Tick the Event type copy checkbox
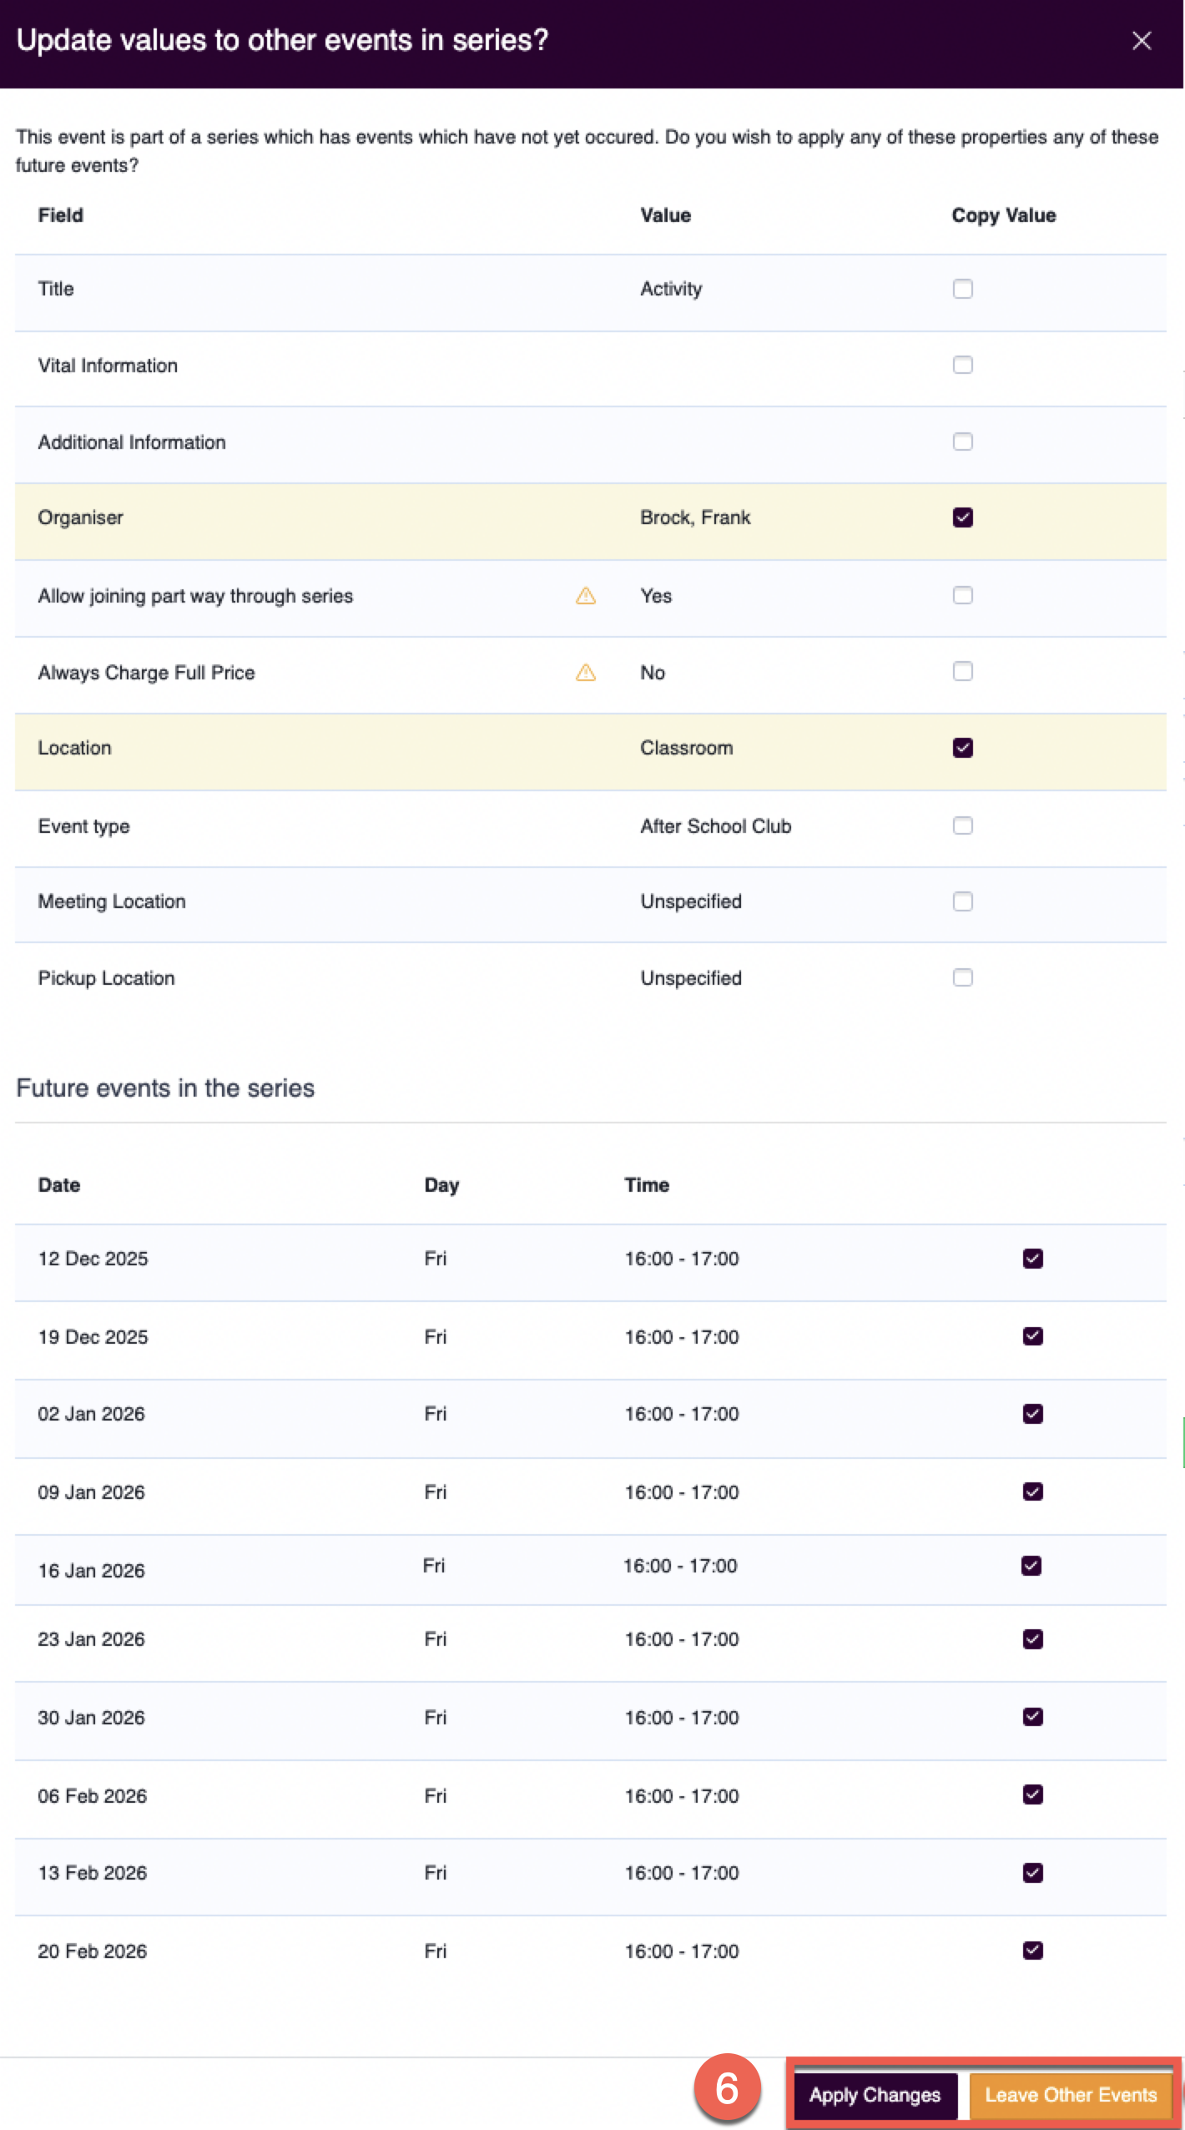Image resolution: width=1185 pixels, height=2130 pixels. click(962, 825)
